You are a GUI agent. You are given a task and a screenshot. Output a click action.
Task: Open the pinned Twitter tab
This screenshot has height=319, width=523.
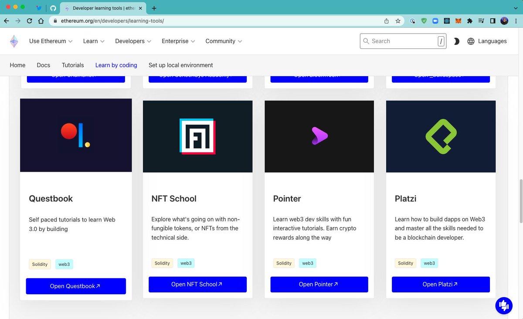pos(39,8)
